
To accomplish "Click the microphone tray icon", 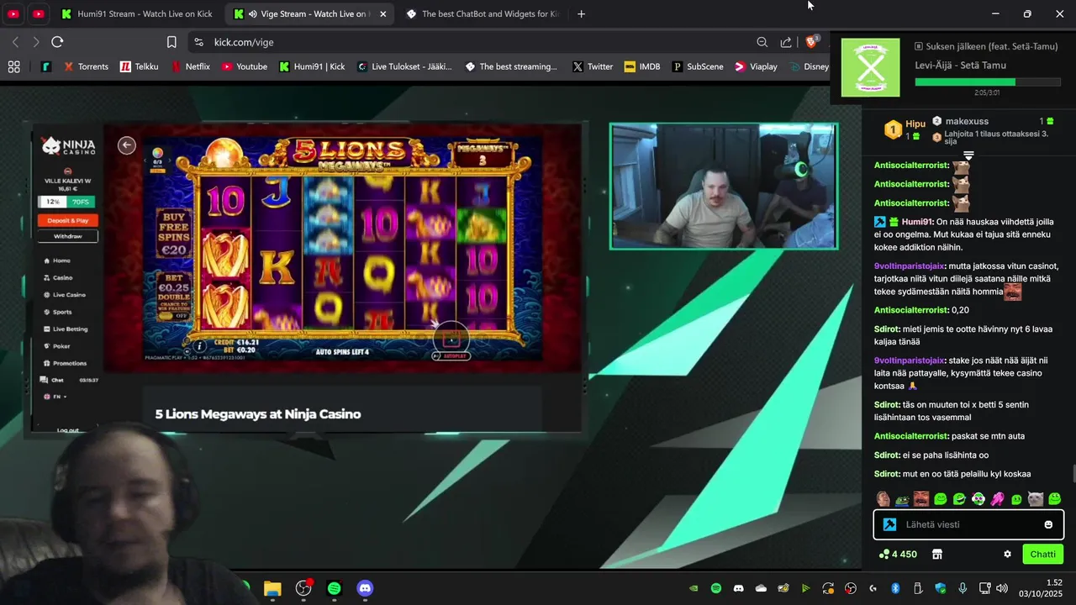I will [963, 588].
